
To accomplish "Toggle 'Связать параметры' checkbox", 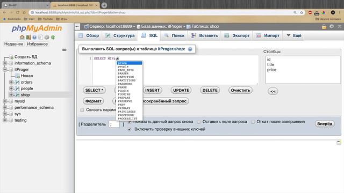I will (82, 110).
